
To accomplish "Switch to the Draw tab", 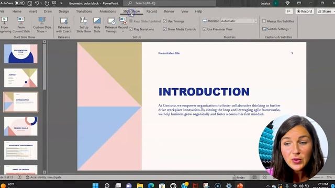I will click(x=48, y=11).
